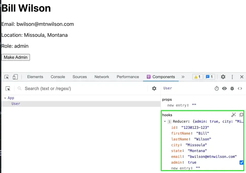
Task: Inspect matching DOM element eye icon
Action: pos(224,89)
